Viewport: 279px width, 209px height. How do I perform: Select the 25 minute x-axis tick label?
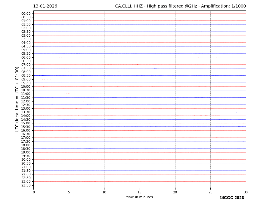click(x=210, y=192)
